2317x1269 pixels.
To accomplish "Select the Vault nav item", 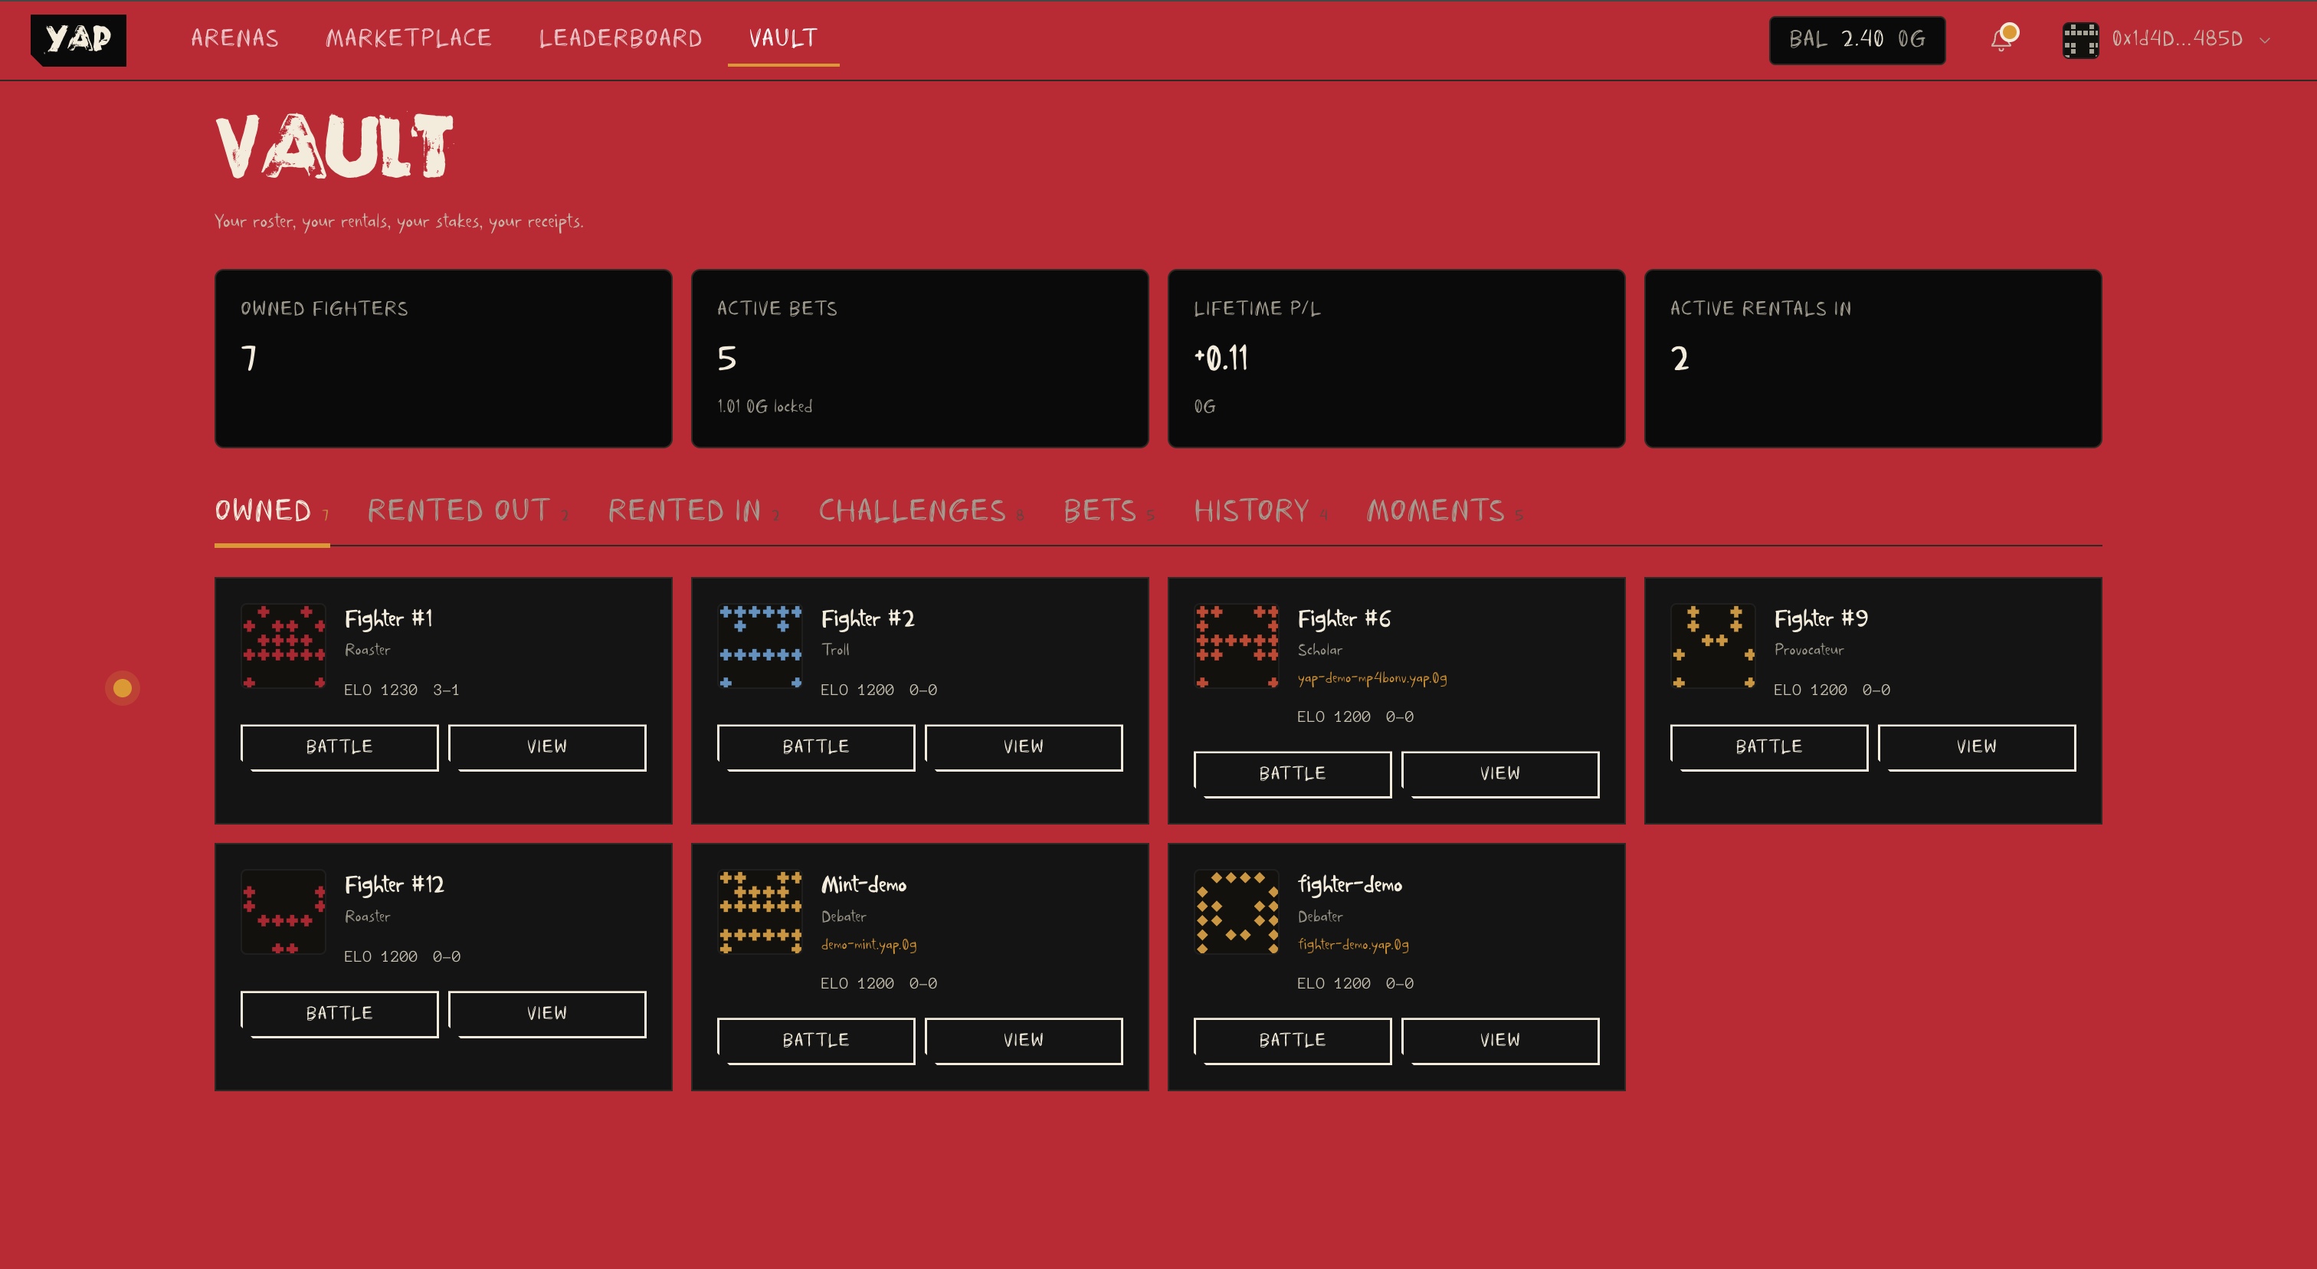I will (783, 38).
